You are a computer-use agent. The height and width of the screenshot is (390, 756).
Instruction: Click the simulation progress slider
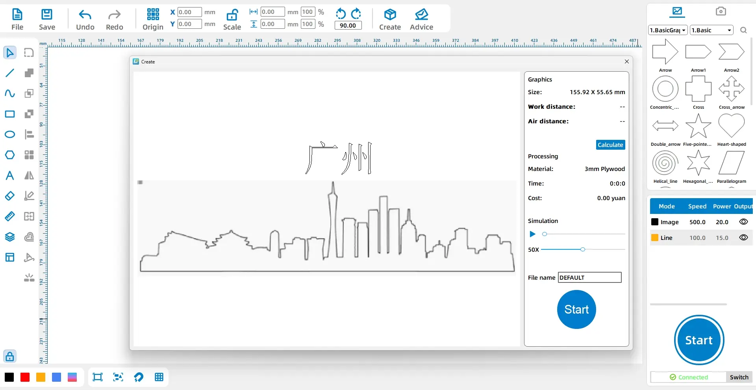584,234
